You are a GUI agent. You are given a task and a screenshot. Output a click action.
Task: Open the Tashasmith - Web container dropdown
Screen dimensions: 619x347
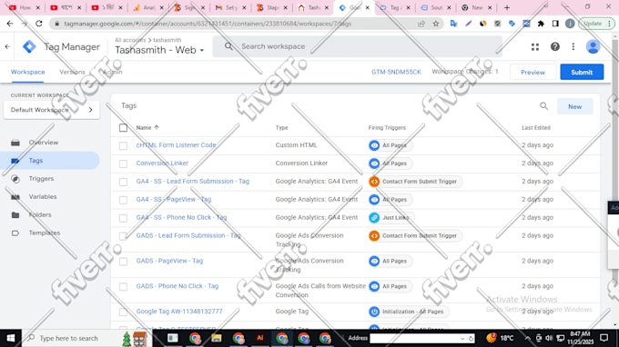click(x=159, y=50)
